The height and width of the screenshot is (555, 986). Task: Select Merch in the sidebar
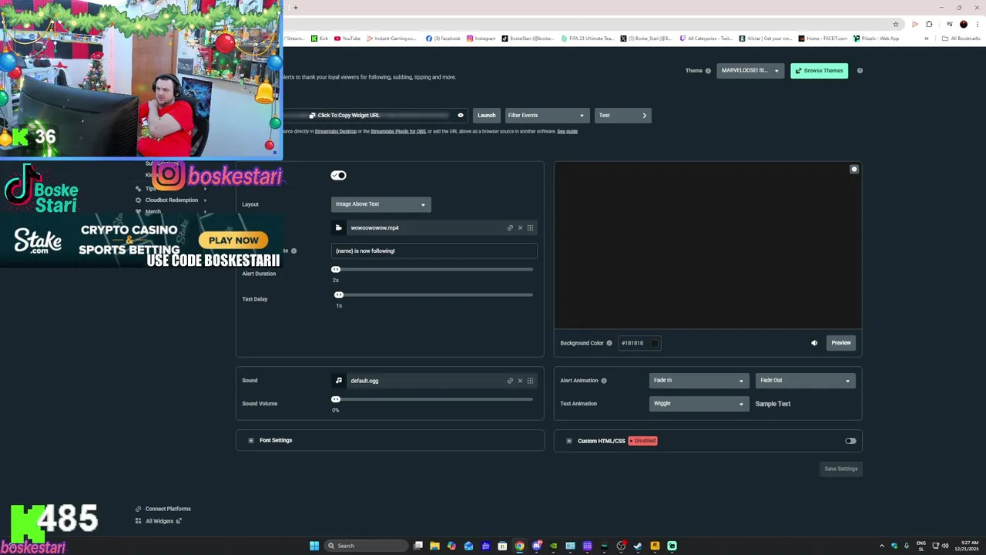pyautogui.click(x=153, y=212)
